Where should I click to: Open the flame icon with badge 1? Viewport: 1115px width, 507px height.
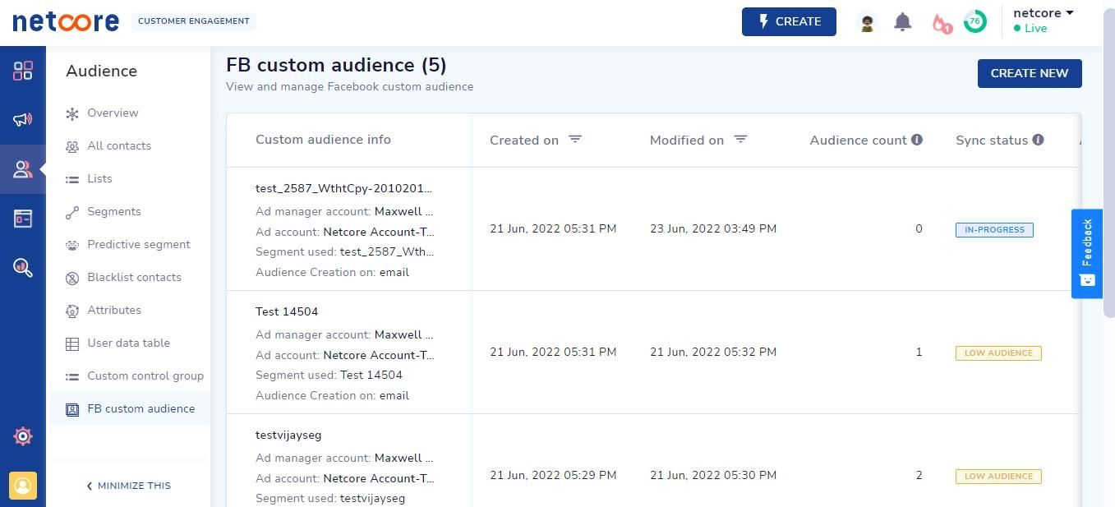[x=941, y=23]
